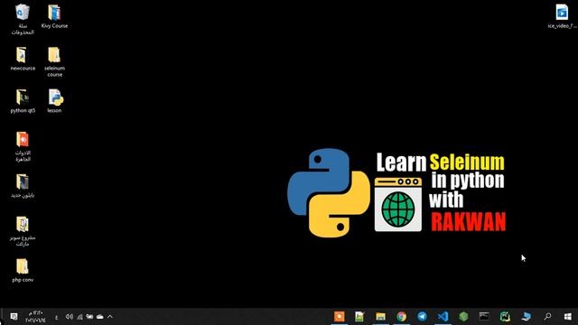The width and height of the screenshot is (578, 325).
Task: Switch the input language indicator
Action: pyautogui.click(x=56, y=317)
